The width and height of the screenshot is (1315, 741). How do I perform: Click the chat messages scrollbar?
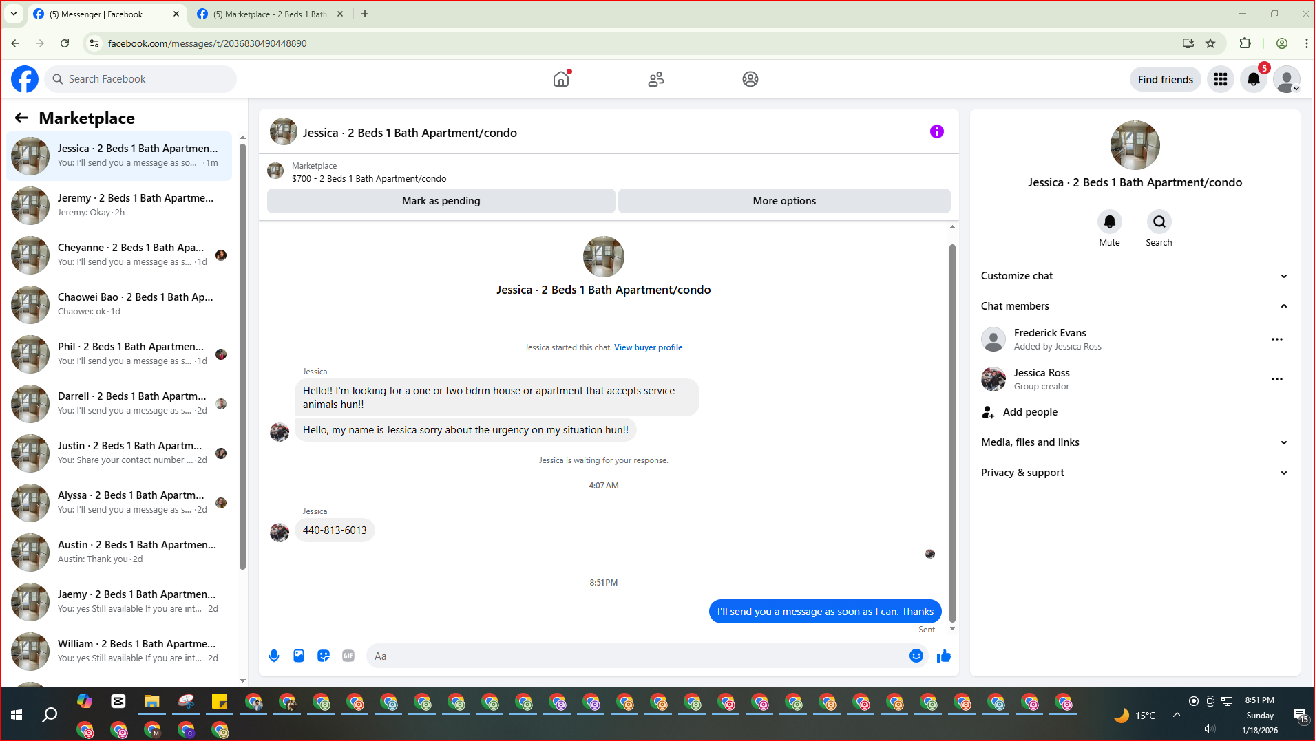(x=952, y=433)
